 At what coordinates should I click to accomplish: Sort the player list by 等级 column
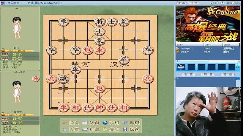[231, 45]
